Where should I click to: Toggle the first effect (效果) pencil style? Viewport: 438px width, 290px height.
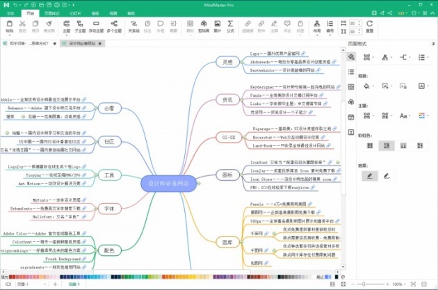point(370,176)
